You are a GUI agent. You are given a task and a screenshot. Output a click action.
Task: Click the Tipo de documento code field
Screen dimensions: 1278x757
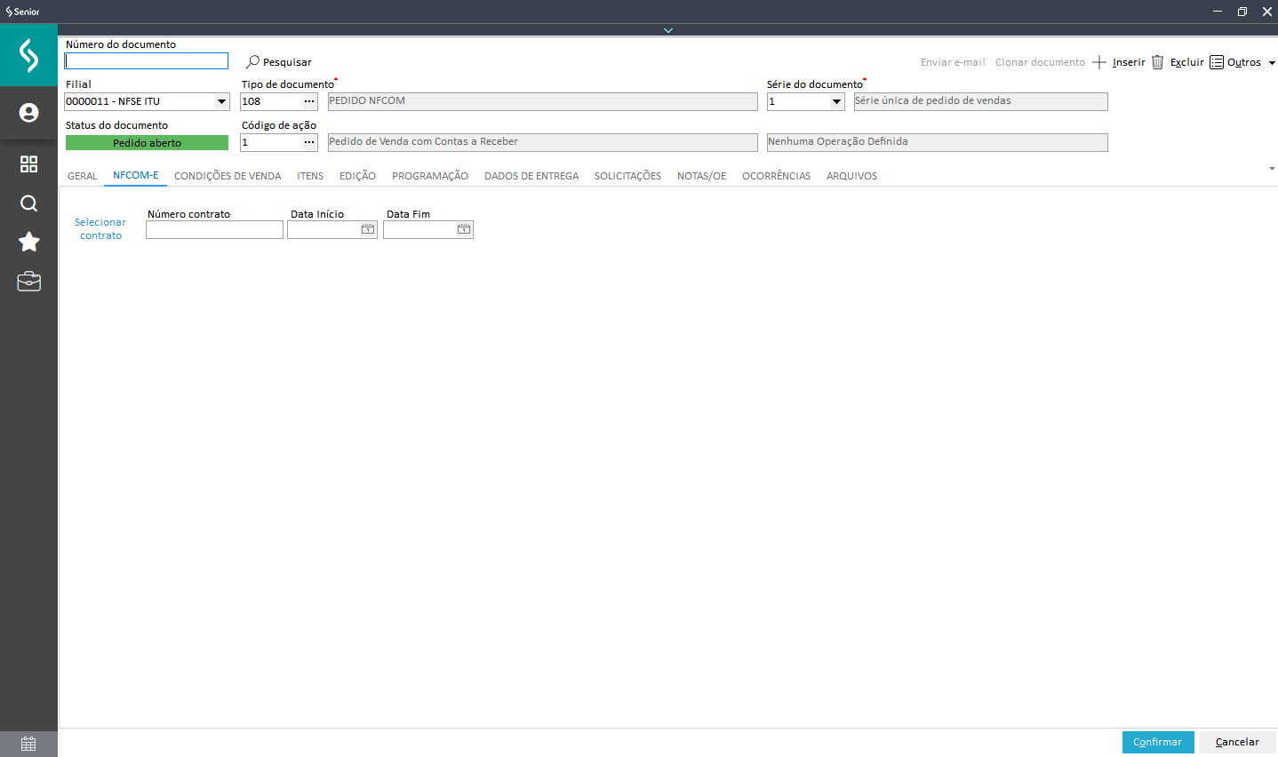[x=271, y=101]
